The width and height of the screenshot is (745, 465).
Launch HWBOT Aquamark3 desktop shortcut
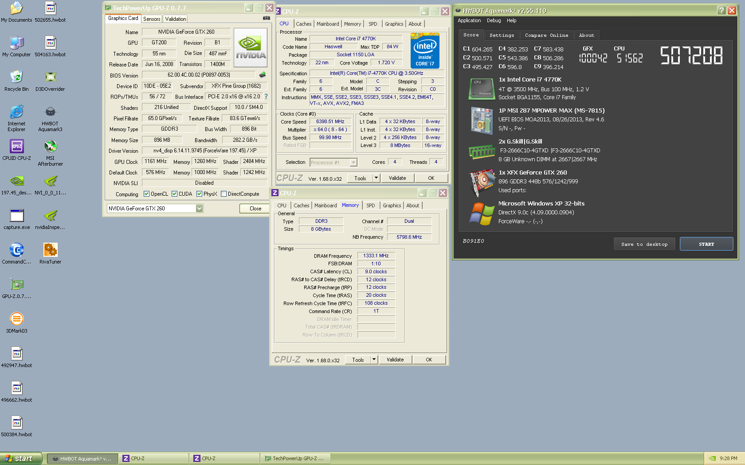(x=50, y=119)
